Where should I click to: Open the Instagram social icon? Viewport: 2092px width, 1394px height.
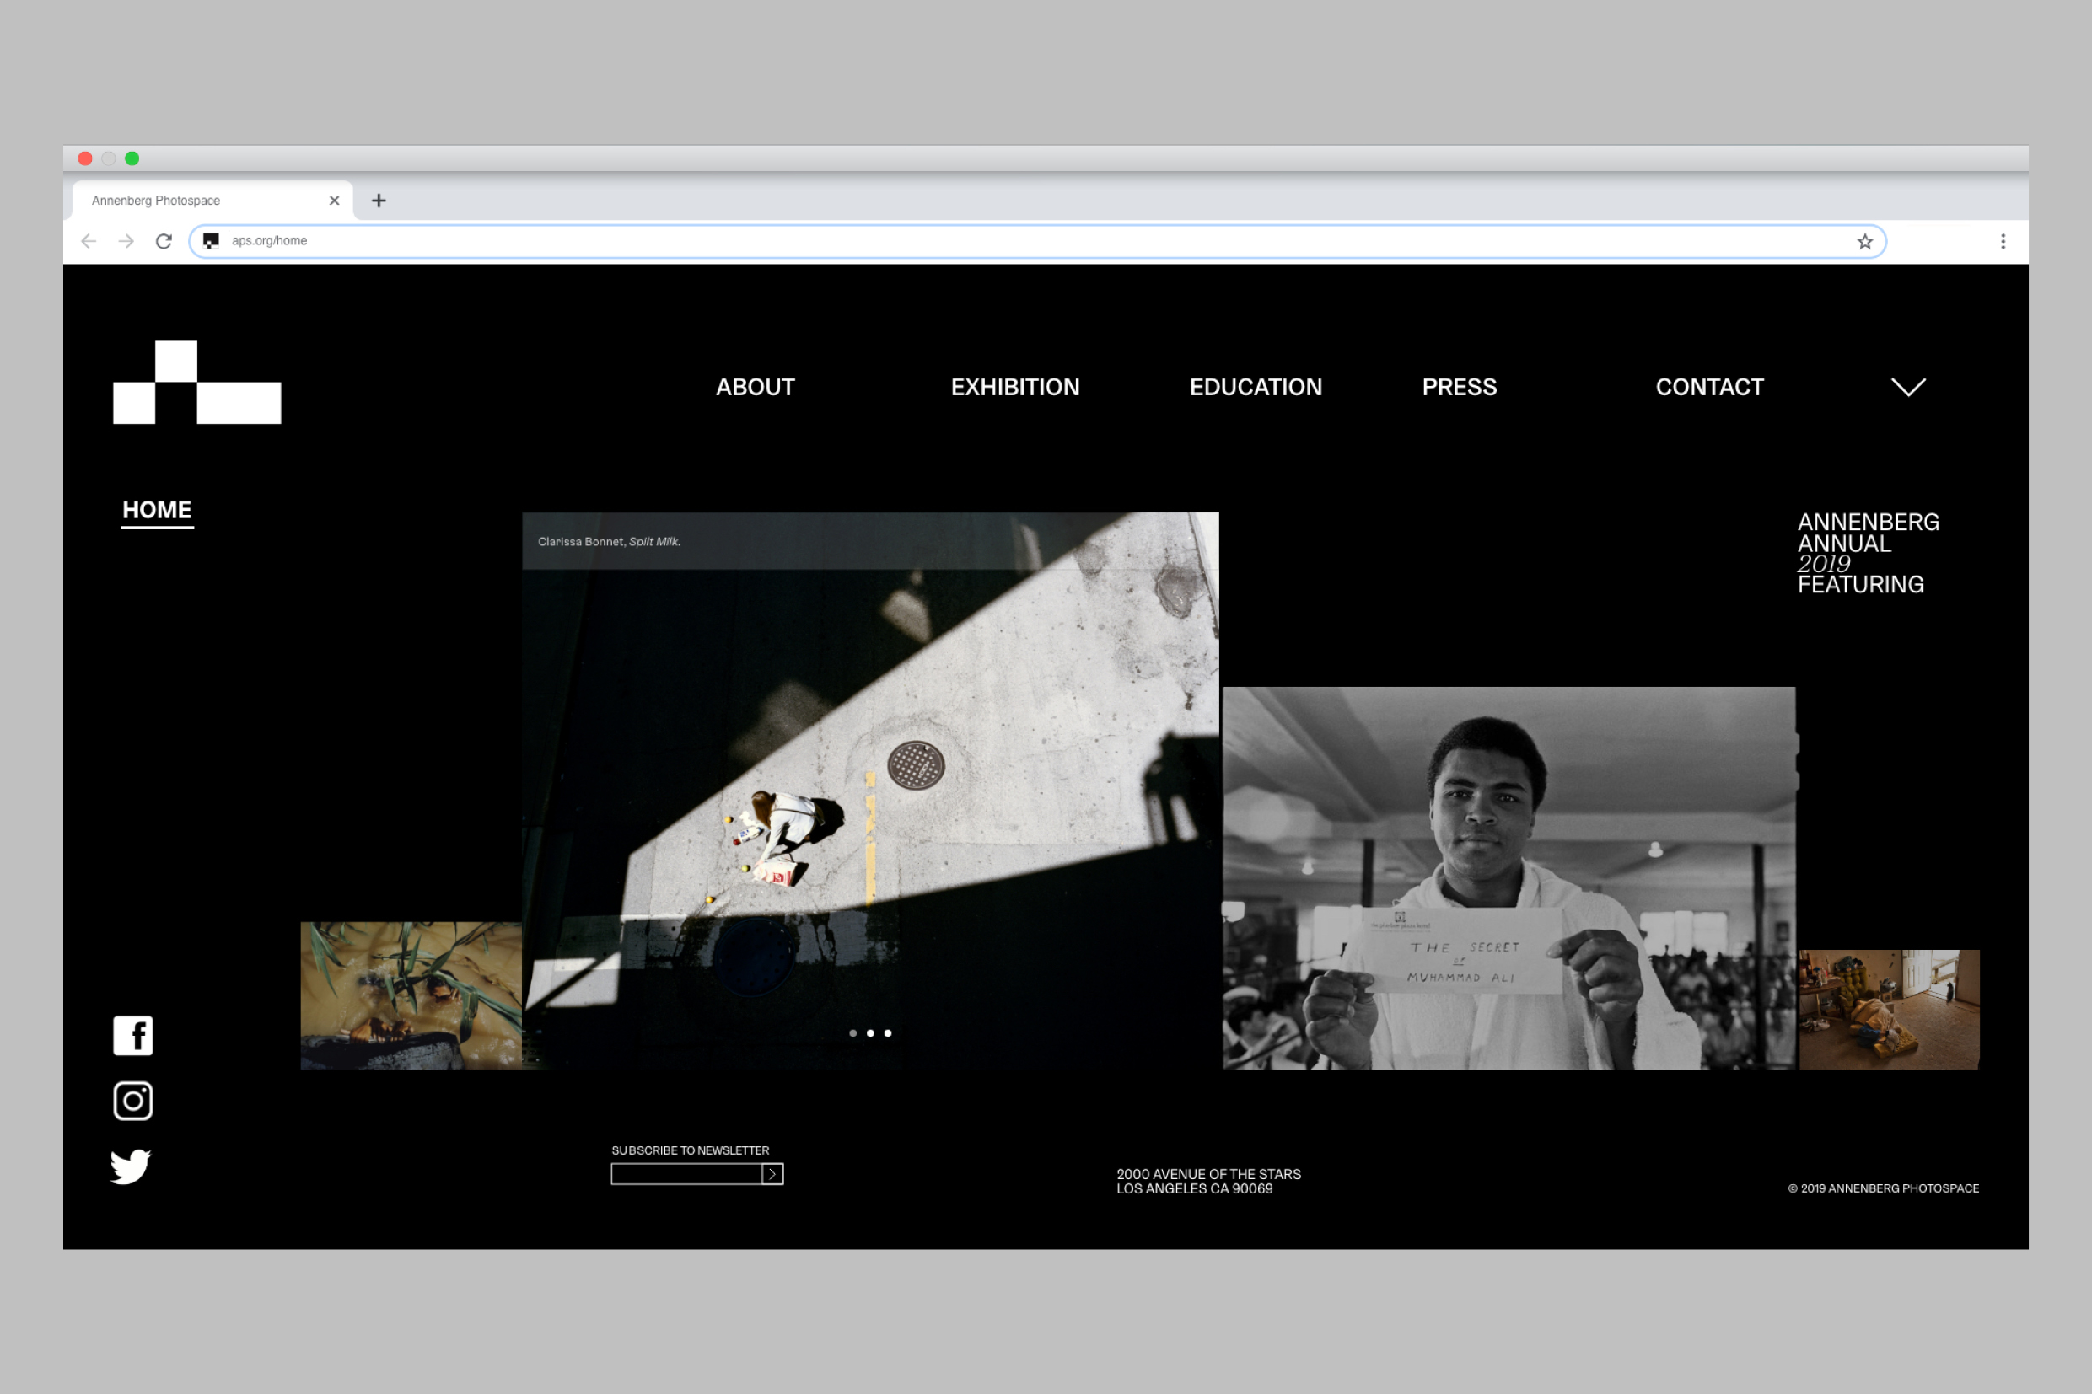pos(133,1101)
